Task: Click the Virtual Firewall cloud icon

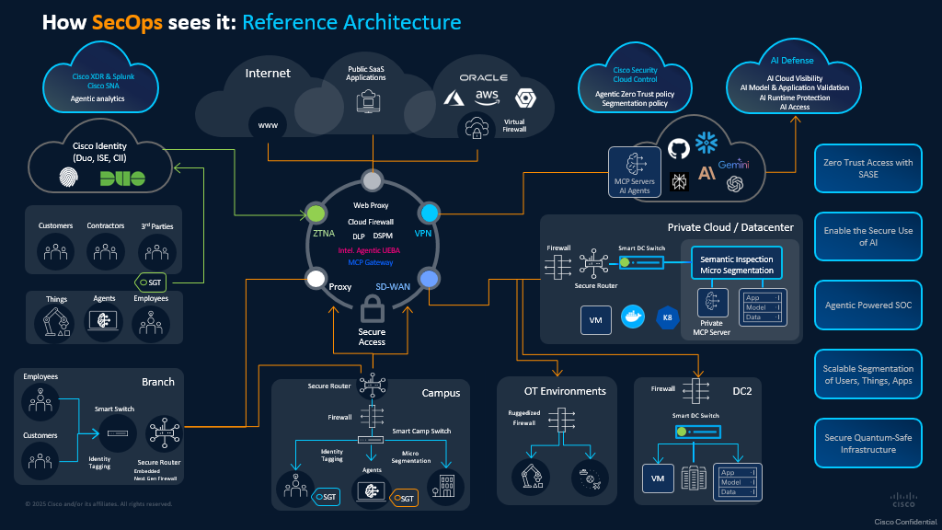Action: pyautogui.click(x=477, y=128)
